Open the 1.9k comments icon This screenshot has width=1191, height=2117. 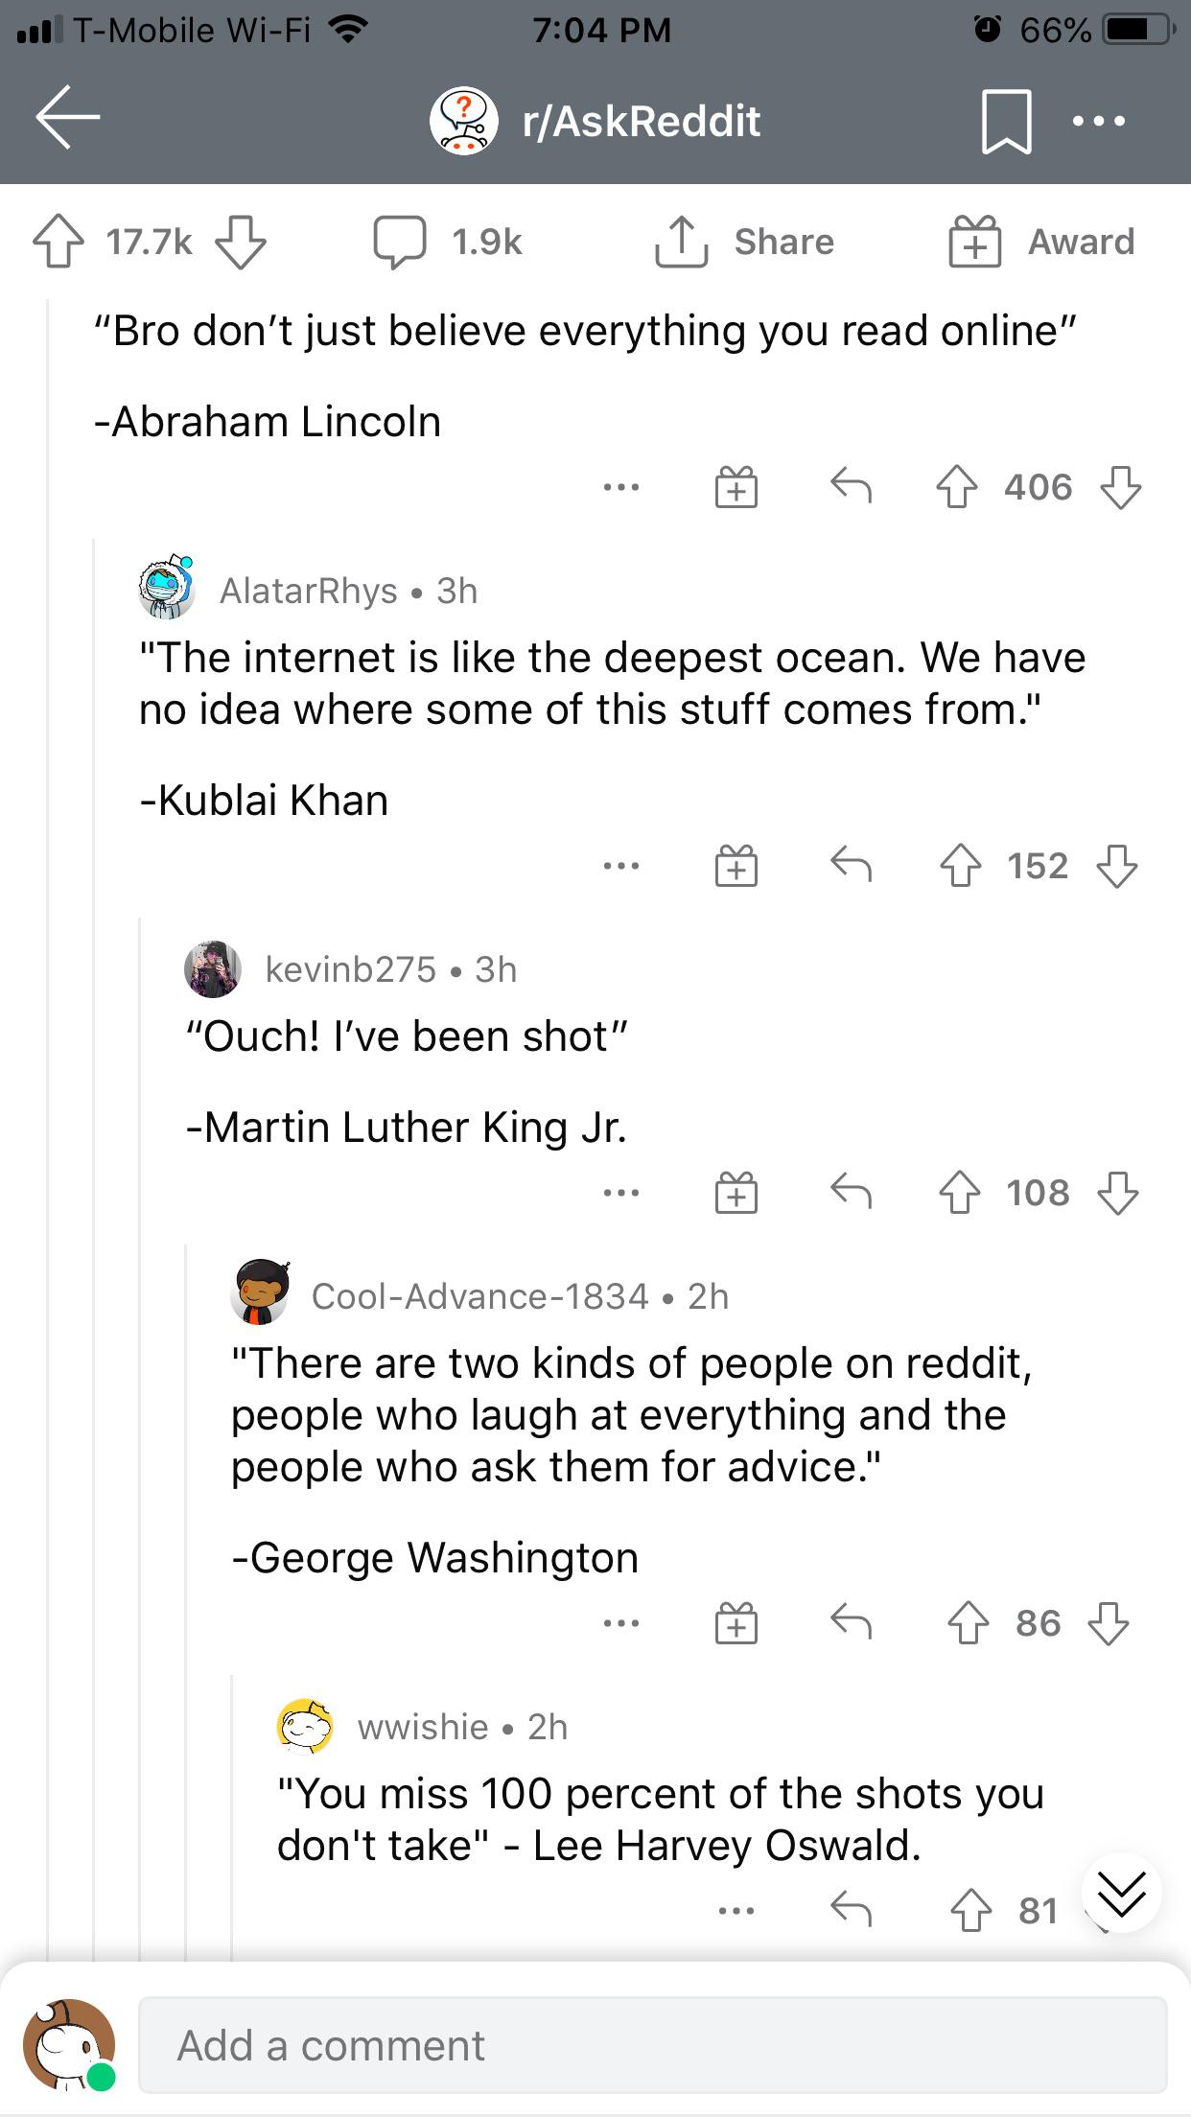click(x=400, y=242)
